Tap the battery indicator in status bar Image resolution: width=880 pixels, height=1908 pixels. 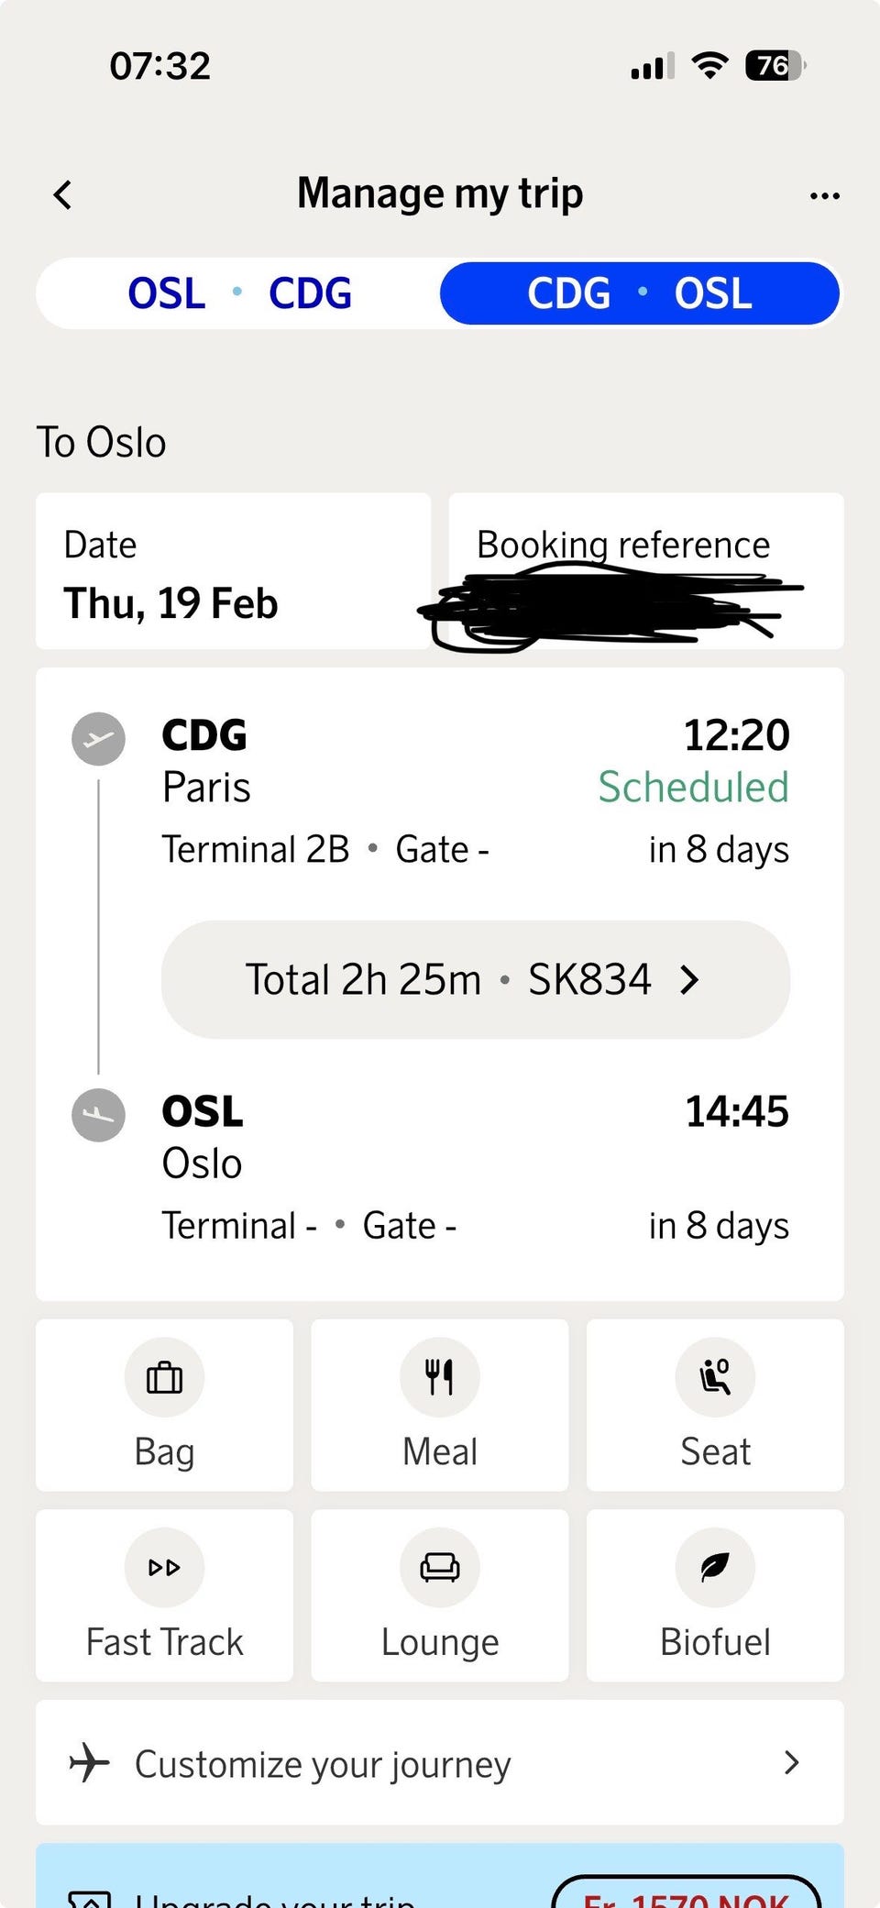point(775,66)
